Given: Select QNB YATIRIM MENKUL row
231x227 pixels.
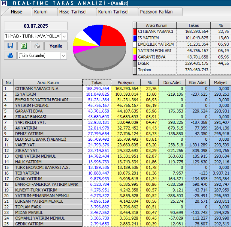Looking at the screenshot, I should pos(117,156).
